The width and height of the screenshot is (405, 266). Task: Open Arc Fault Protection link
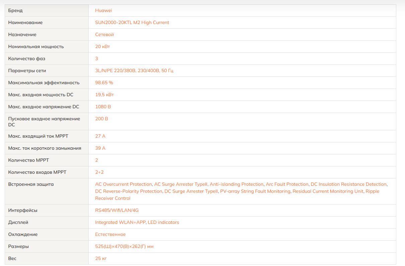pyautogui.click(x=287, y=184)
